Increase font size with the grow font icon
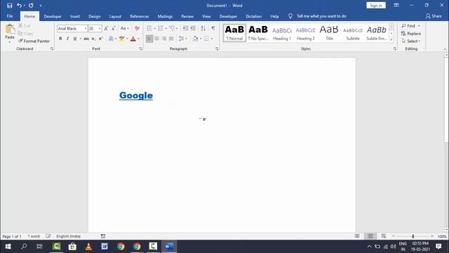The height and width of the screenshot is (253, 449). [106, 28]
